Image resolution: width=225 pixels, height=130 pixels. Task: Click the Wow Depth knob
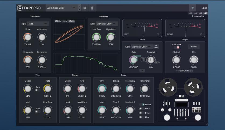click(28, 89)
